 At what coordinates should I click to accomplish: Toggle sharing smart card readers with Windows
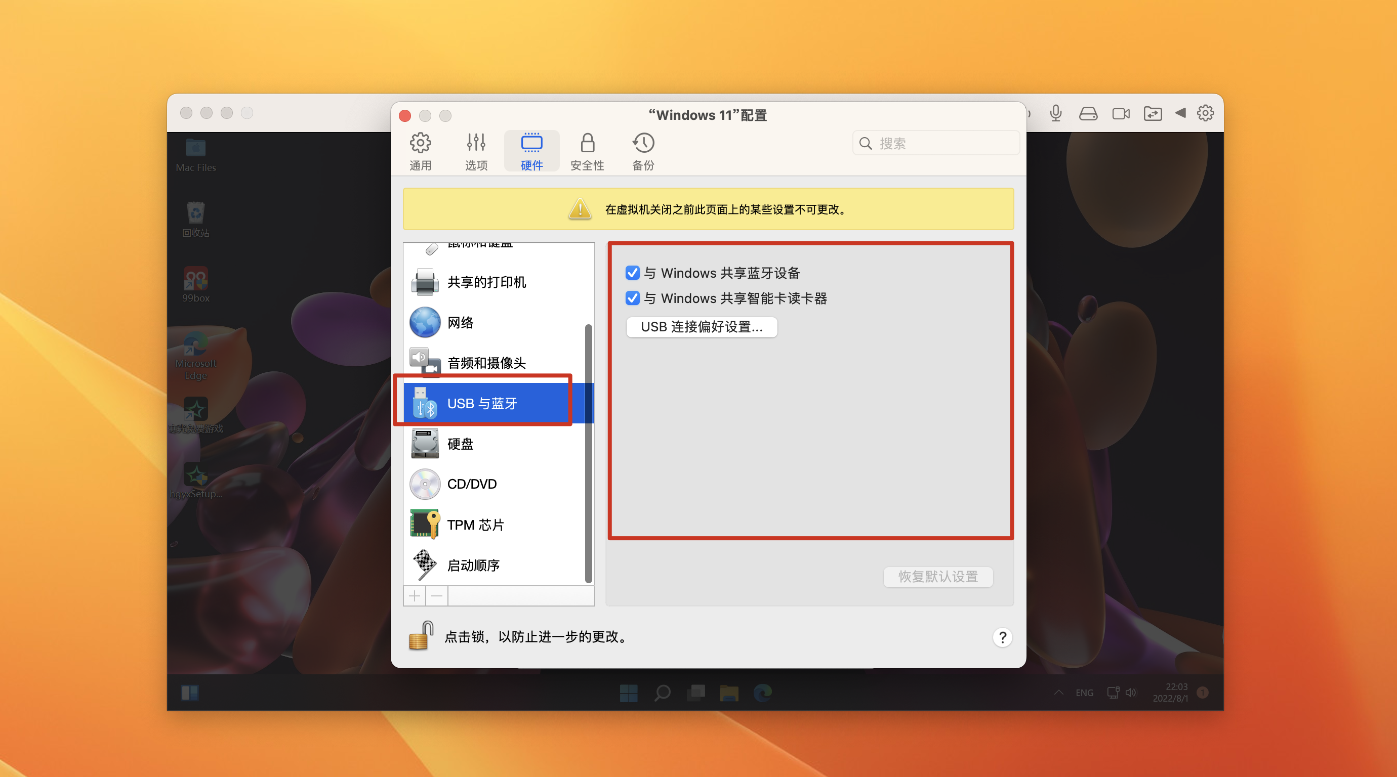[632, 298]
